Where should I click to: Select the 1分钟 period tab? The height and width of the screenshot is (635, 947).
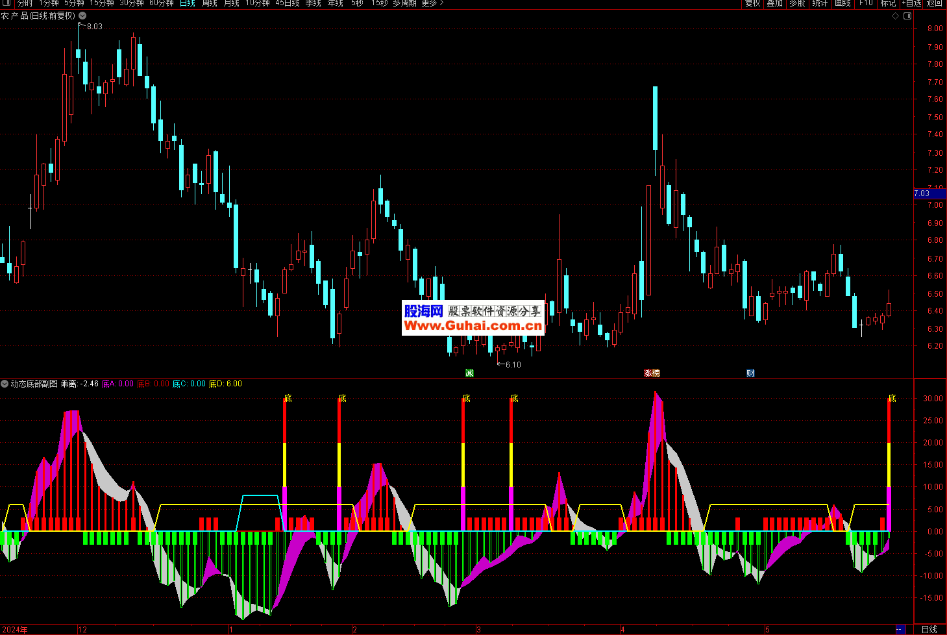point(49,3)
